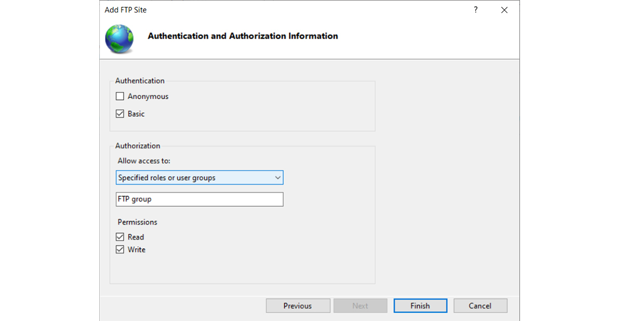This screenshot has height=321, width=624.
Task: Click the 'Add FTP Site' title bar text
Action: pos(125,9)
